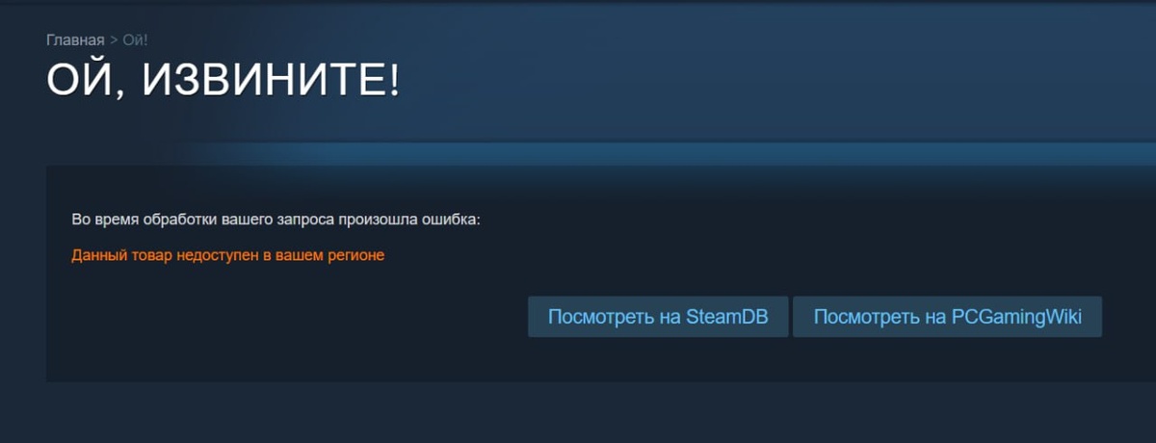The image size is (1156, 443).
Task: Click the Во время обработки вашего запроса text
Action: tap(276, 220)
